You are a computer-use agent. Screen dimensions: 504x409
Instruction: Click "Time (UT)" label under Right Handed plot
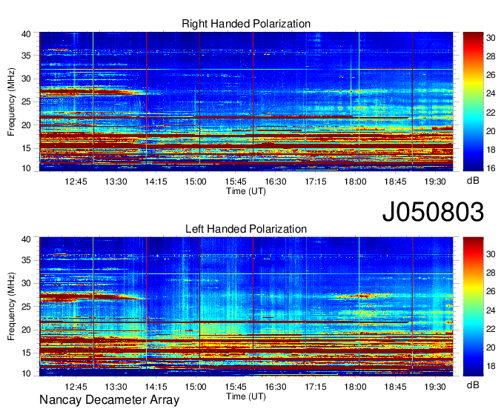tap(246, 191)
